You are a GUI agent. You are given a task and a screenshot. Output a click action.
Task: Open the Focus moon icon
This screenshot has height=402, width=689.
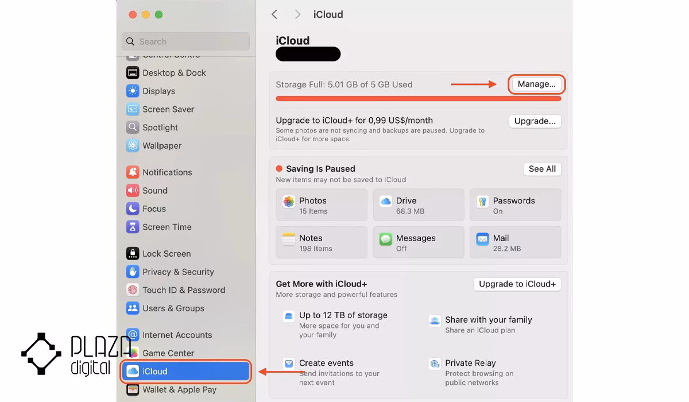pos(133,209)
